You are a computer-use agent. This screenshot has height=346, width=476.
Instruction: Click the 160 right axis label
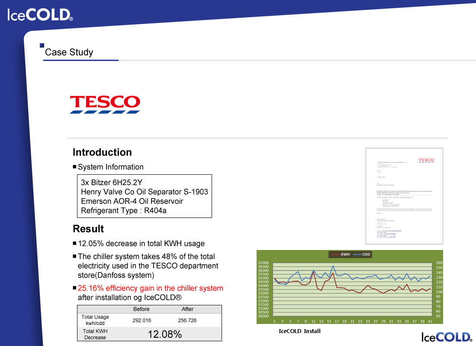[439, 263]
